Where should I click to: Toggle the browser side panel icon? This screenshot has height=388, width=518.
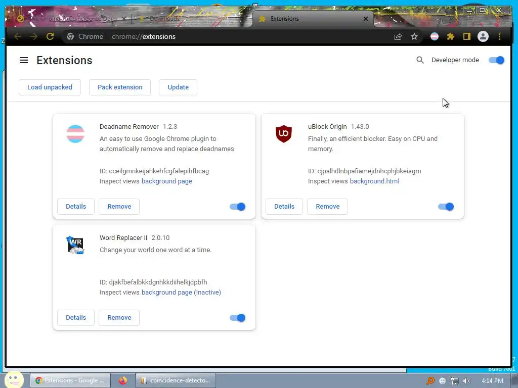(466, 36)
